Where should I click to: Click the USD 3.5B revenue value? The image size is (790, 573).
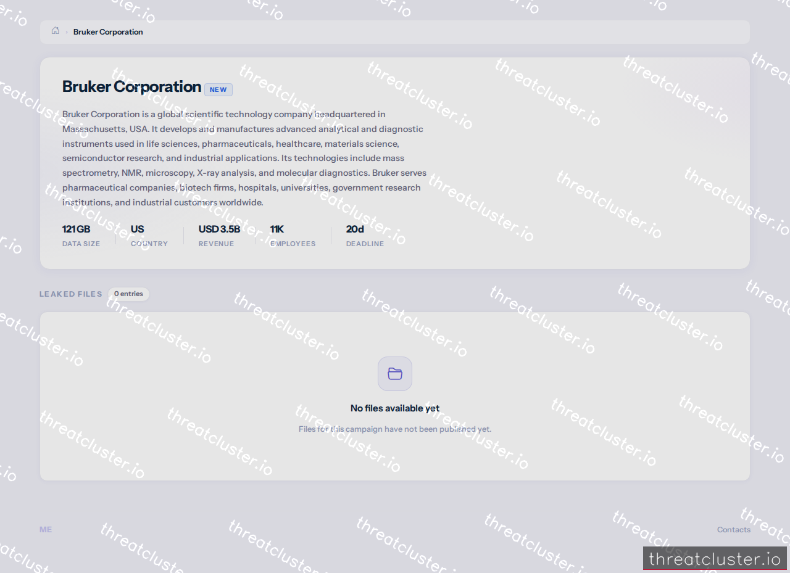[219, 229]
